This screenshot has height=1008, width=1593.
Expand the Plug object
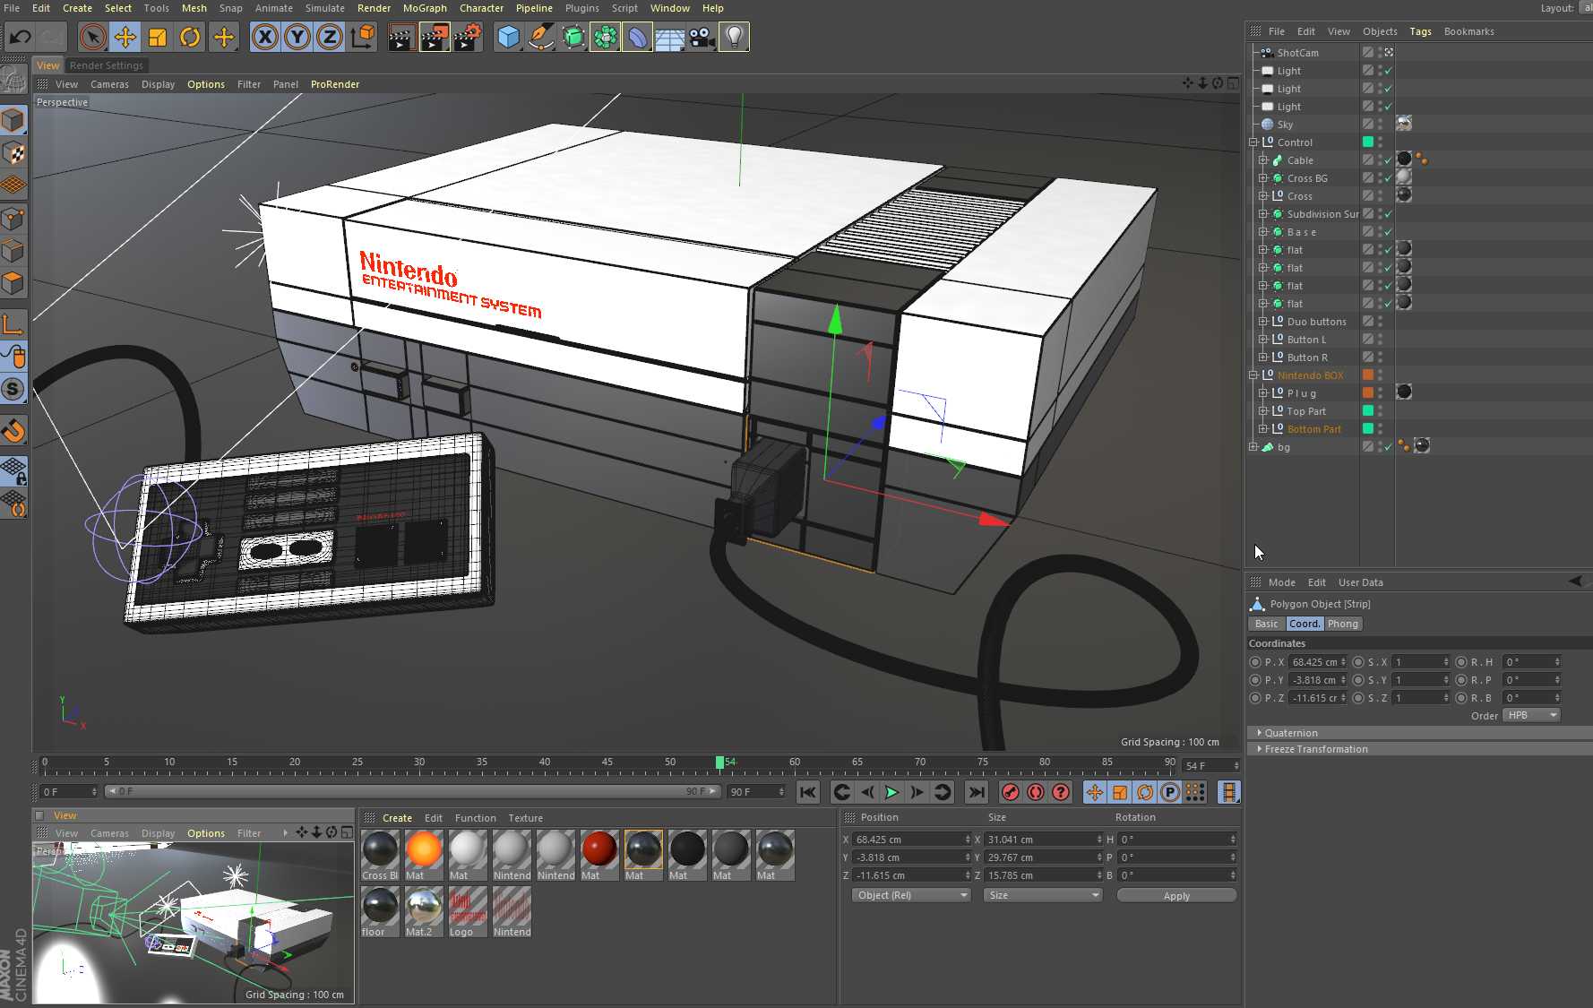(1263, 393)
